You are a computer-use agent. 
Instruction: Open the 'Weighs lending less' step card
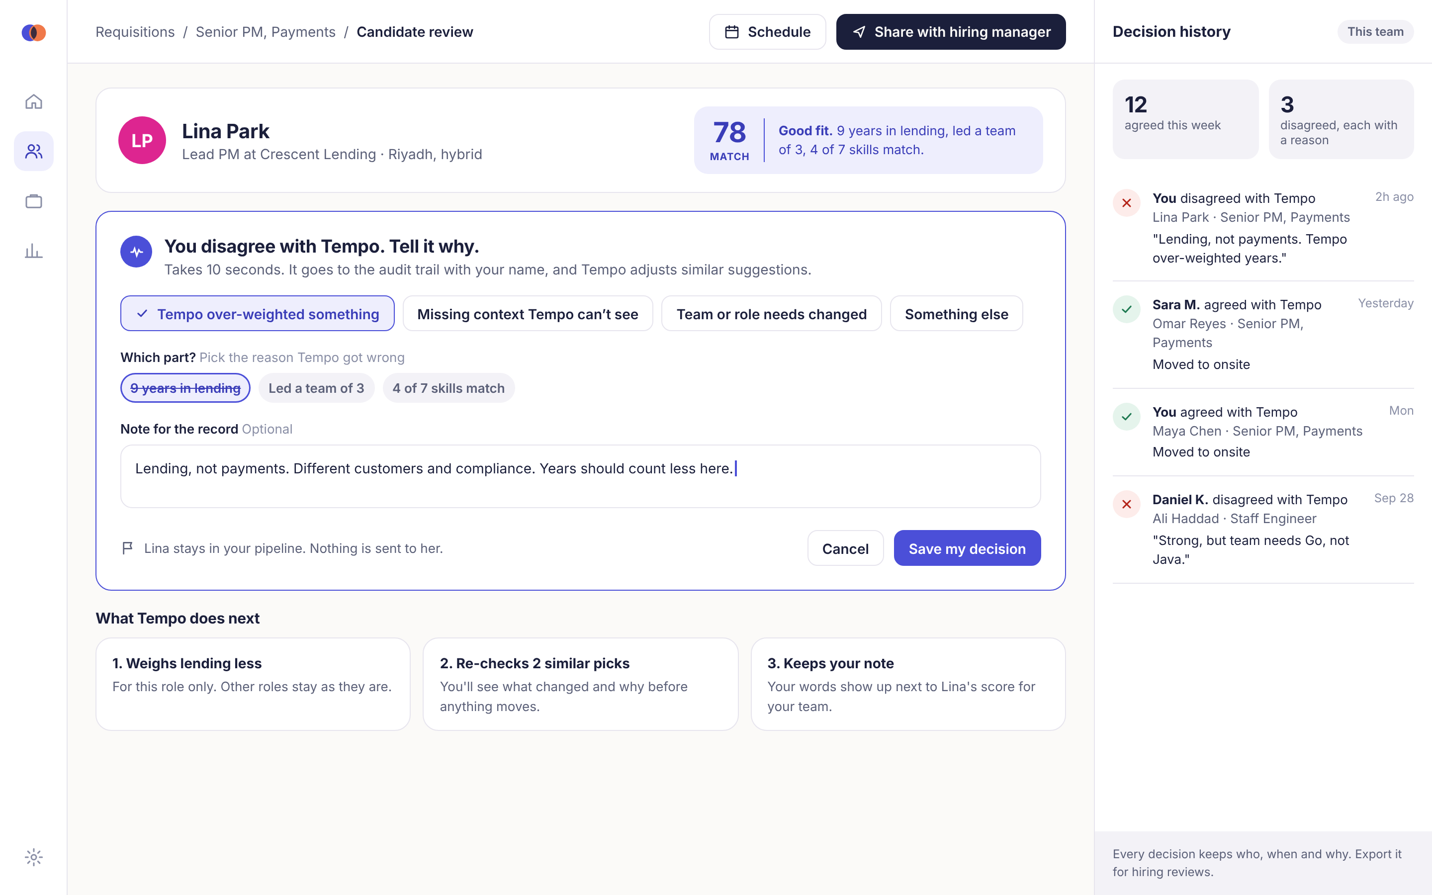coord(253,684)
